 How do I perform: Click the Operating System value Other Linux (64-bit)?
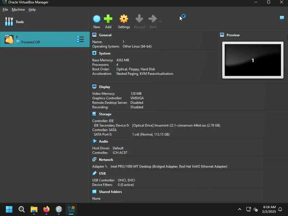(x=137, y=46)
